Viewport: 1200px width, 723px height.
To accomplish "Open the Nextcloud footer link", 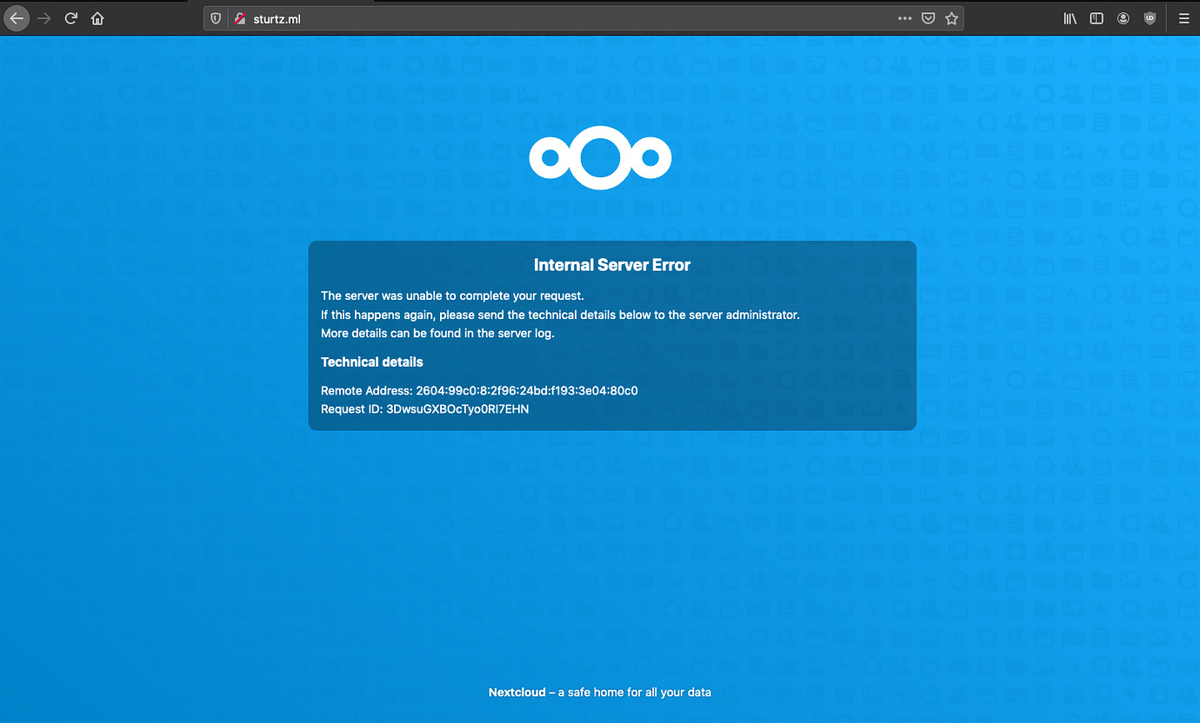I will point(517,693).
